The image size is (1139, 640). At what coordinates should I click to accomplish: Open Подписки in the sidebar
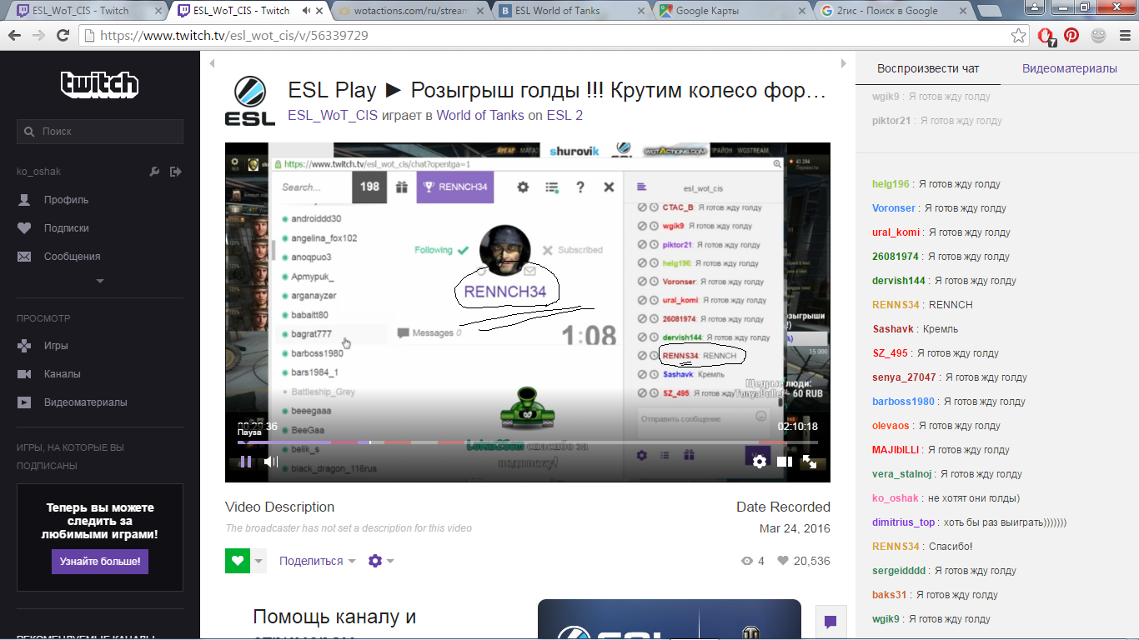pyautogui.click(x=66, y=228)
